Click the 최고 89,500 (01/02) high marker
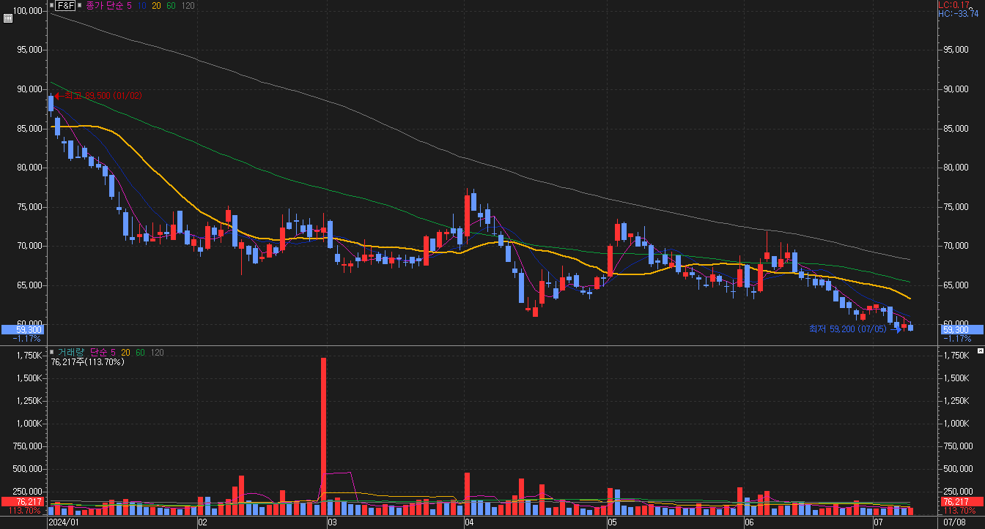The height and width of the screenshot is (529, 985). (98, 96)
